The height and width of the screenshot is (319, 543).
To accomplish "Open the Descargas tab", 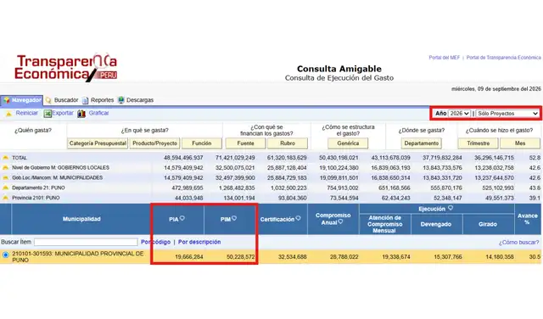I will (140, 100).
